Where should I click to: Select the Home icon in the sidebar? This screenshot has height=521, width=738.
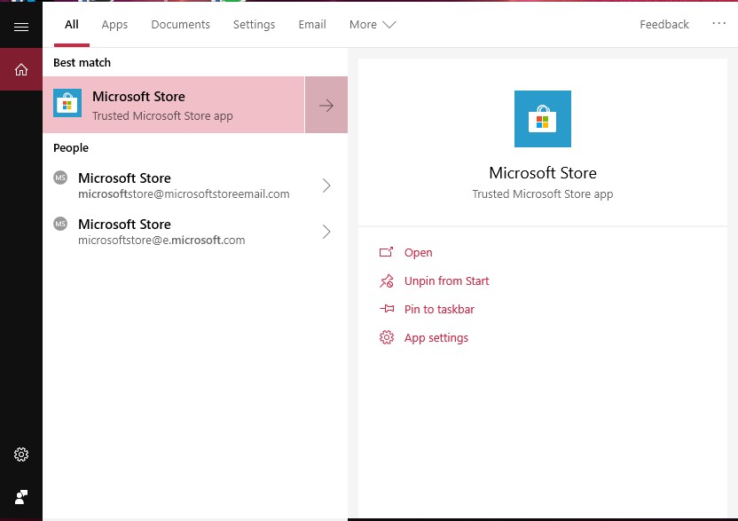pyautogui.click(x=21, y=70)
